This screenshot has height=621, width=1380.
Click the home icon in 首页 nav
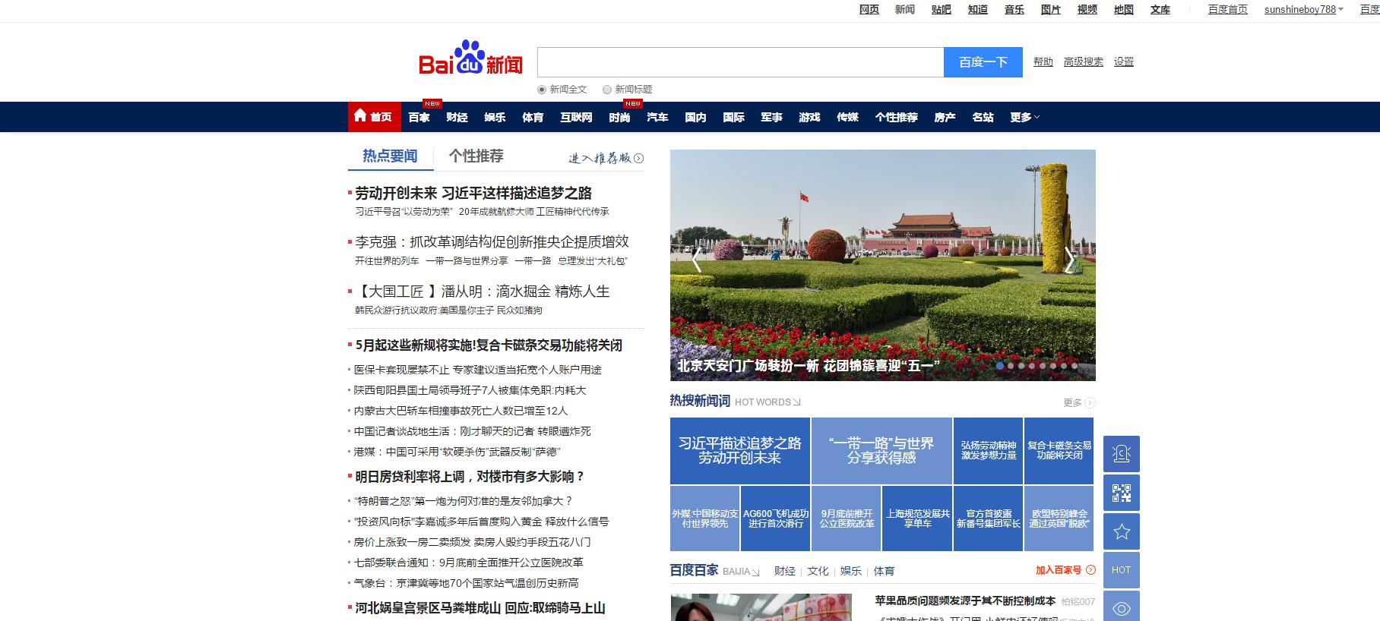click(x=360, y=116)
